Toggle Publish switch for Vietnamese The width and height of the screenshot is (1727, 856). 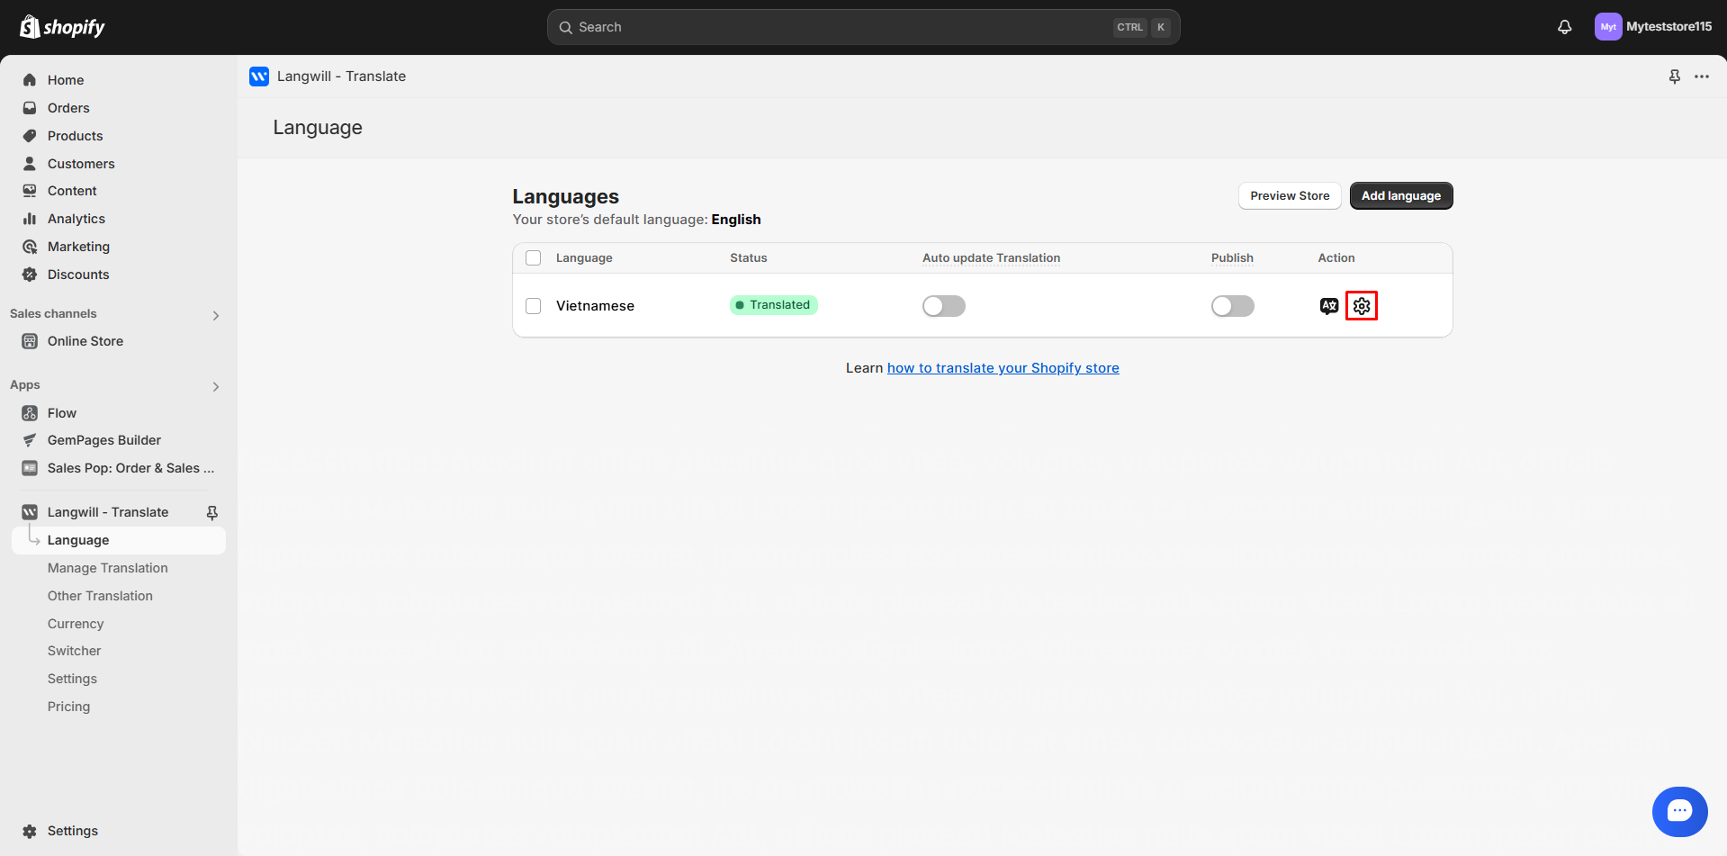[x=1232, y=306]
